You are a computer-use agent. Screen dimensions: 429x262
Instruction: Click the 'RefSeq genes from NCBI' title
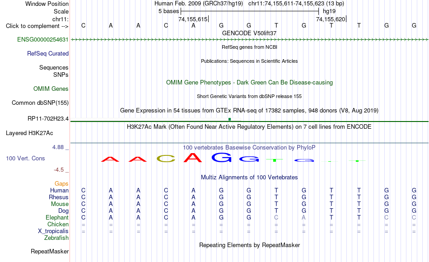coord(250,47)
